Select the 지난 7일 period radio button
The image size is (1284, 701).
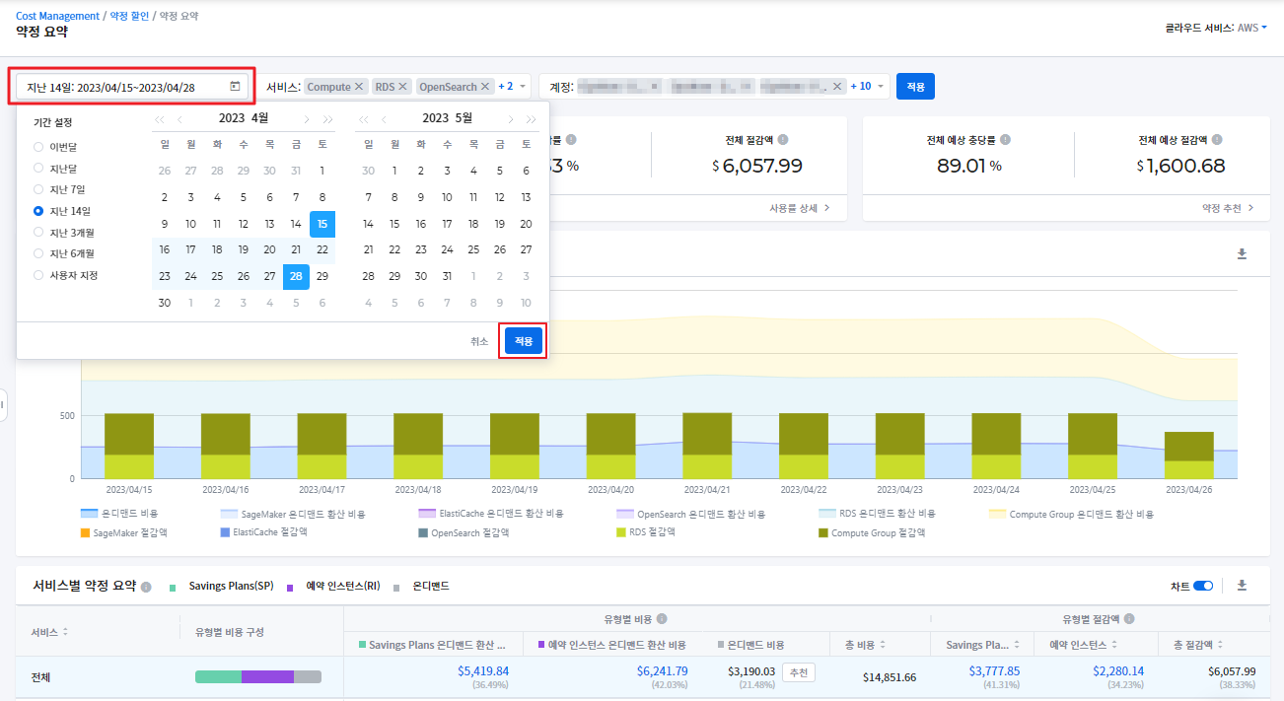click(x=38, y=189)
